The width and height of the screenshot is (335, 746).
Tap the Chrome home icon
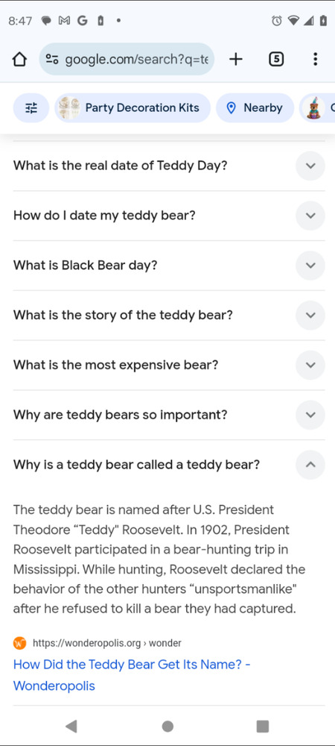[x=19, y=60]
